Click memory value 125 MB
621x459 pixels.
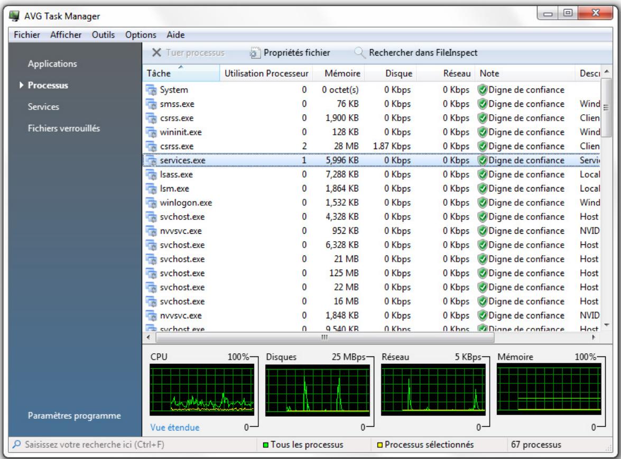(x=344, y=273)
